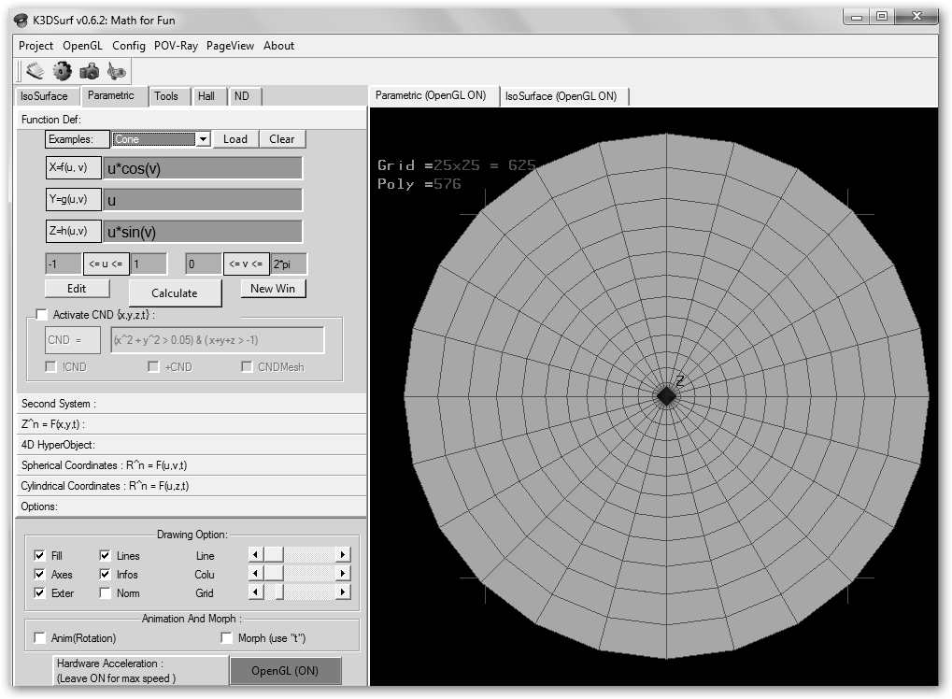Click the K3DSurf app icon in title bar

(x=21, y=20)
